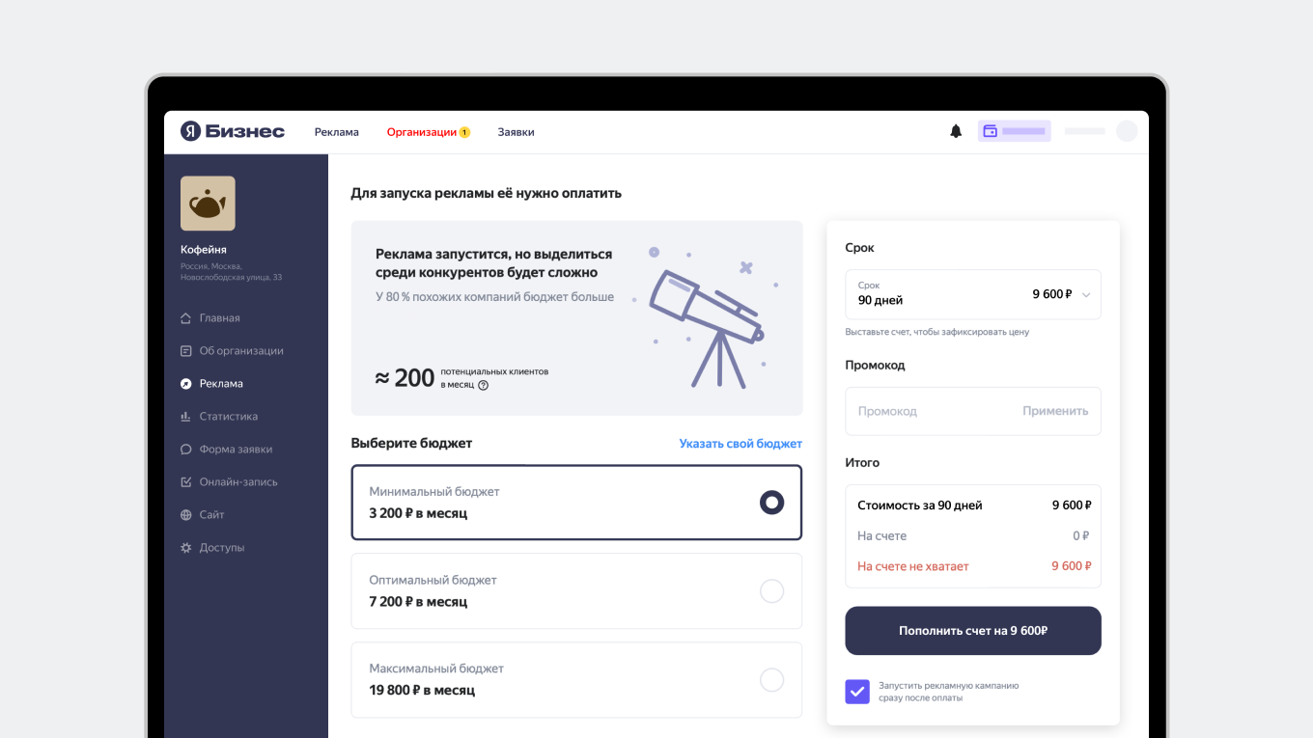The height and width of the screenshot is (738, 1313).
Task: Open the Заявки tab
Action: pyautogui.click(x=517, y=132)
